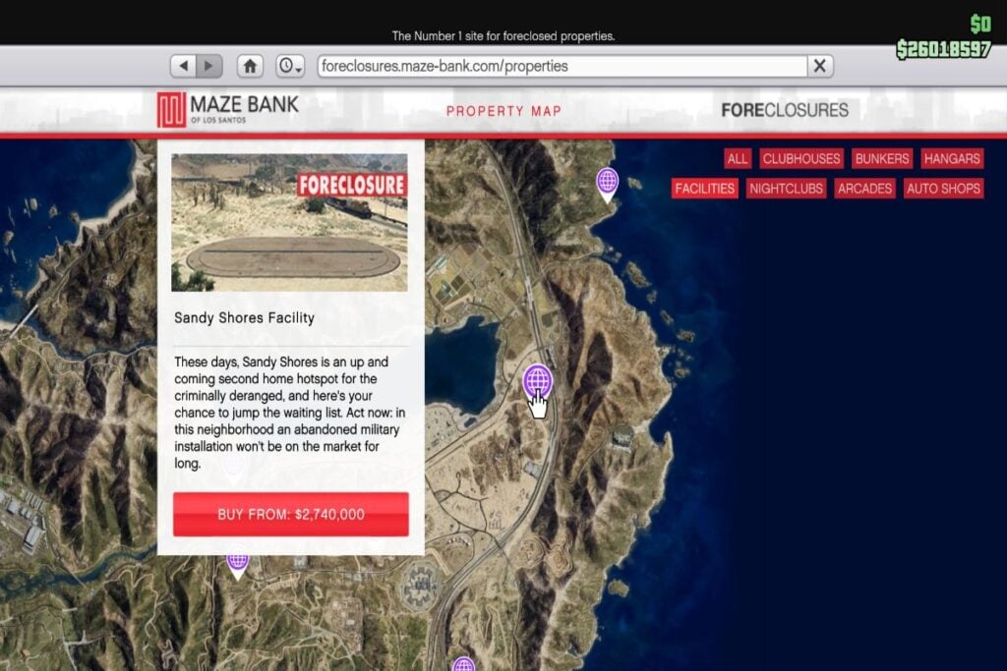Filter properties by Auto Shops
This screenshot has width=1007, height=671.
(x=943, y=189)
